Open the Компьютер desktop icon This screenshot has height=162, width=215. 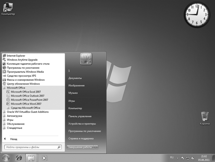click(8, 8)
